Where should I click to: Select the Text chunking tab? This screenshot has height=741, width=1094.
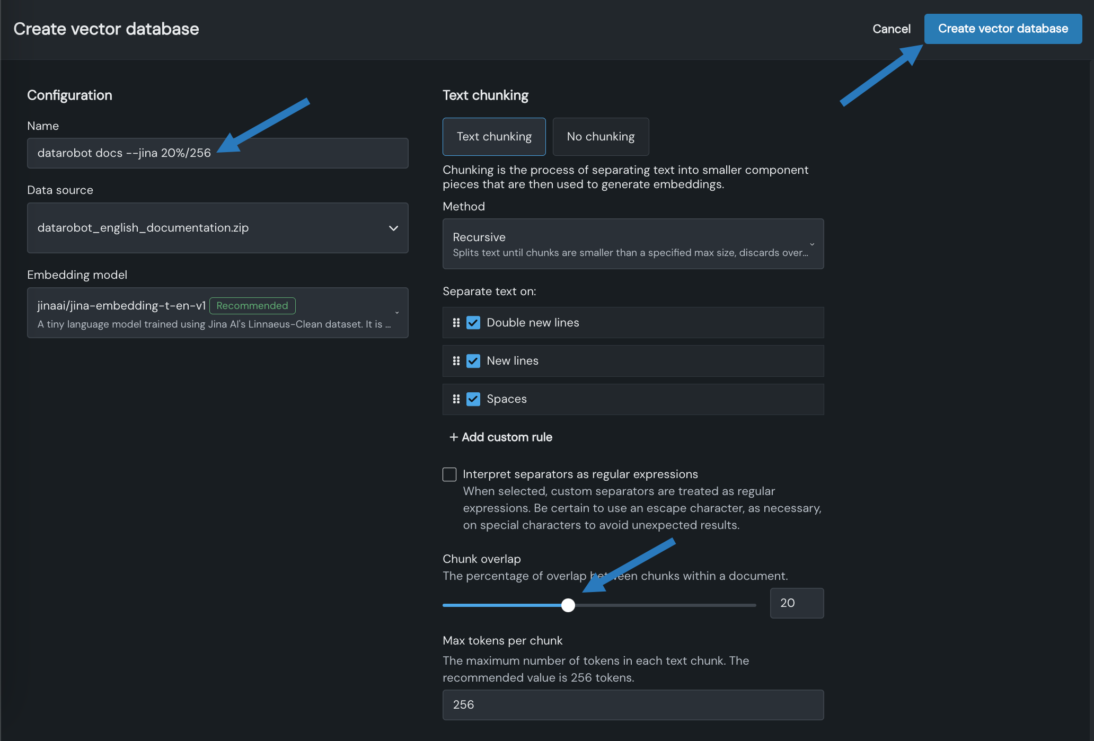tap(494, 137)
